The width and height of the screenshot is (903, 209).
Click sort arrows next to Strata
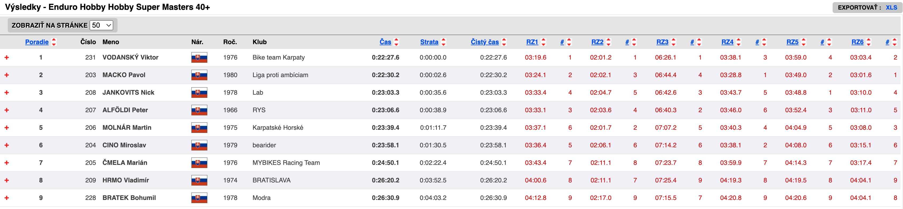444,42
